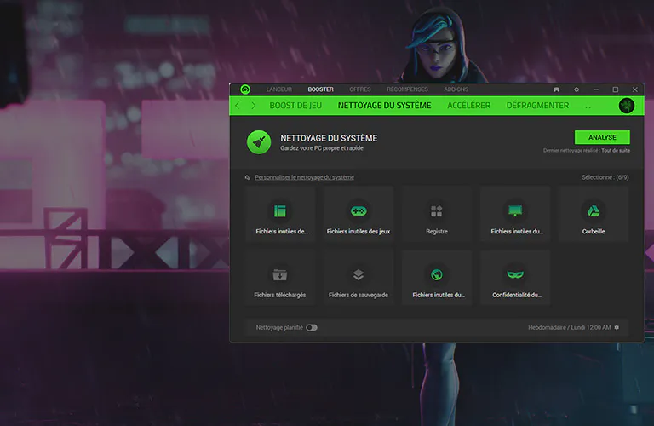
Task: Open the LANCEUR menu
Action: (x=279, y=89)
